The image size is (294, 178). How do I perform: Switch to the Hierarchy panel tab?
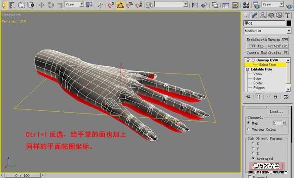[x=263, y=15]
